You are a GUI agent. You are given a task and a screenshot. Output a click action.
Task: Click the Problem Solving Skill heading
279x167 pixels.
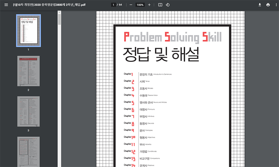click(x=173, y=37)
